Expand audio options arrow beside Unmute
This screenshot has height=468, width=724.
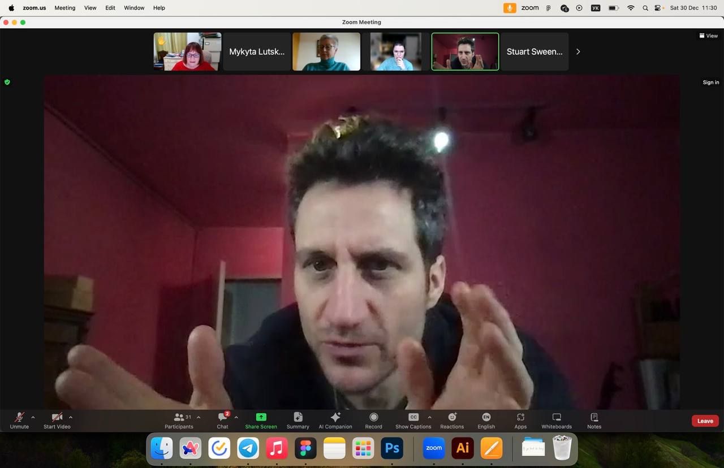coord(33,418)
